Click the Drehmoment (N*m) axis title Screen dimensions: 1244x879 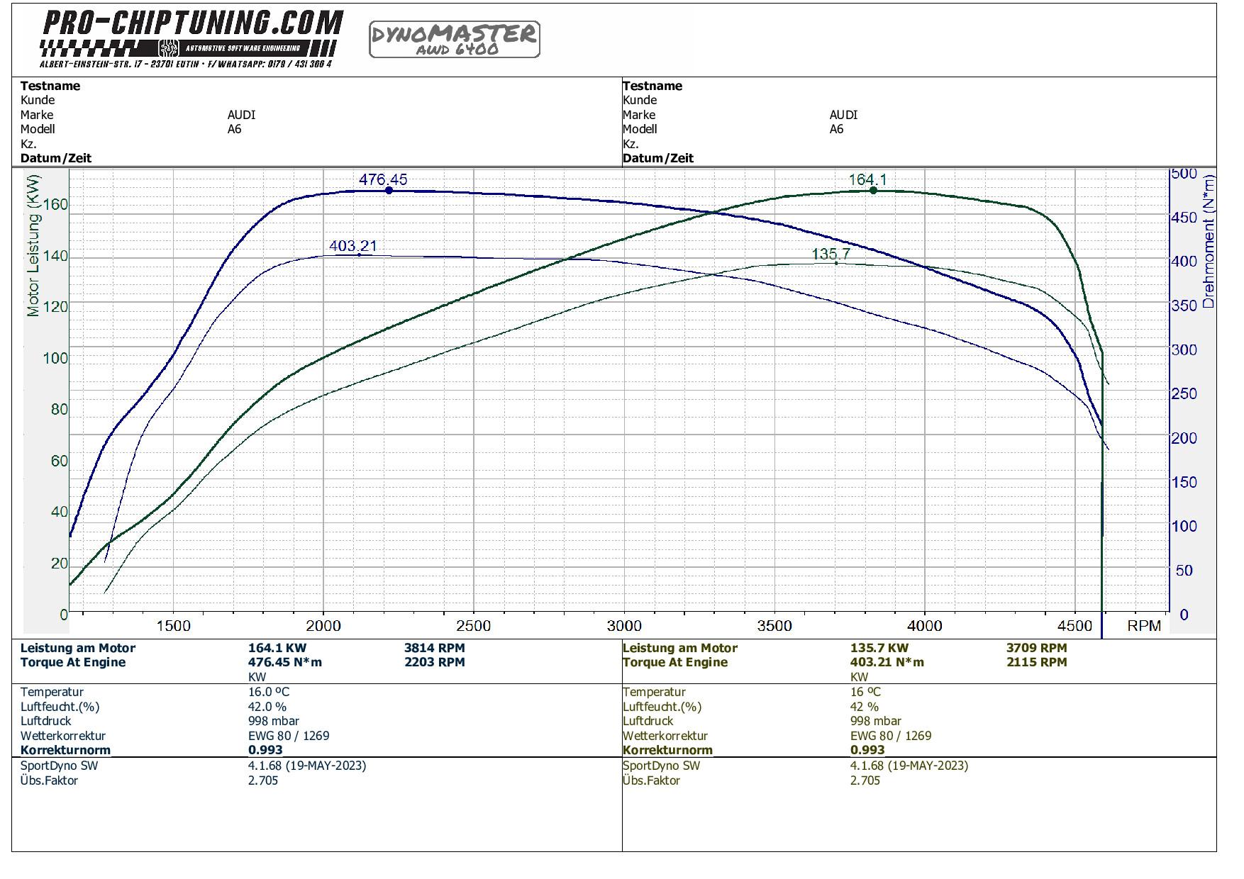tap(1209, 241)
